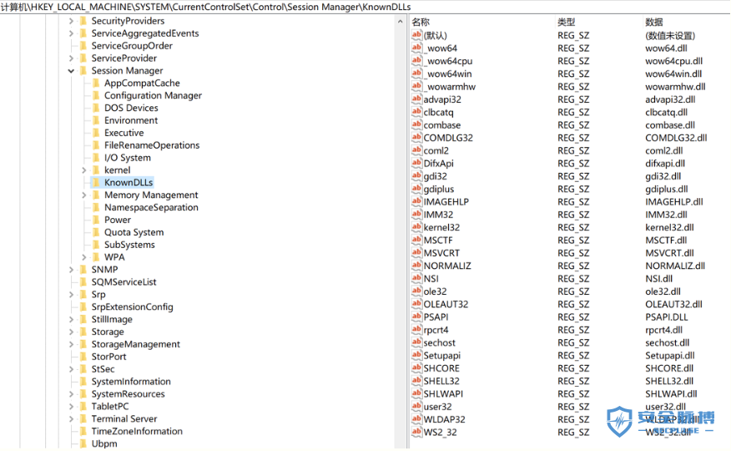Select the (默认) default value entry

click(x=435, y=36)
